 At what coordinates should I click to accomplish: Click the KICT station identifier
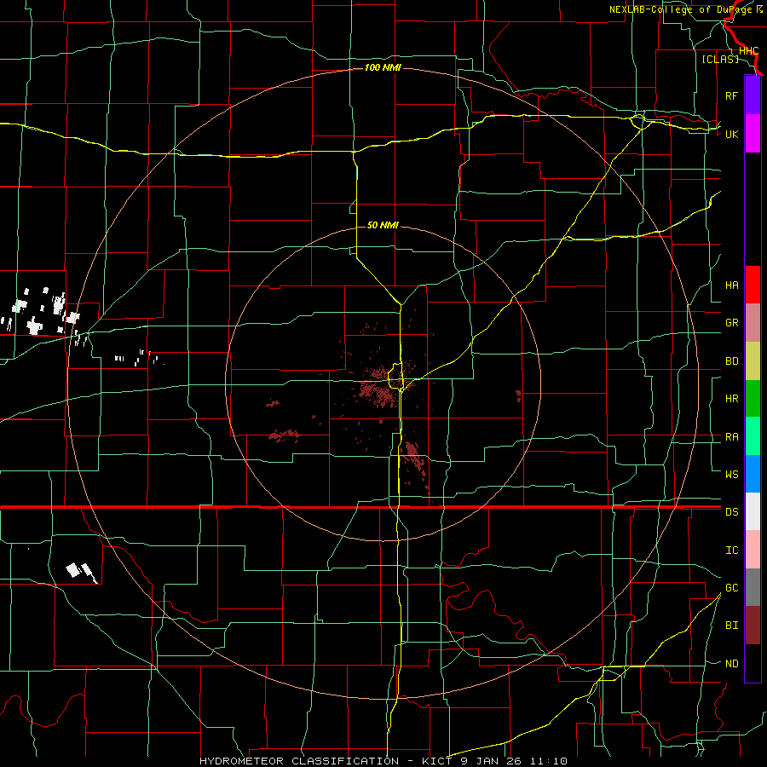click(436, 761)
